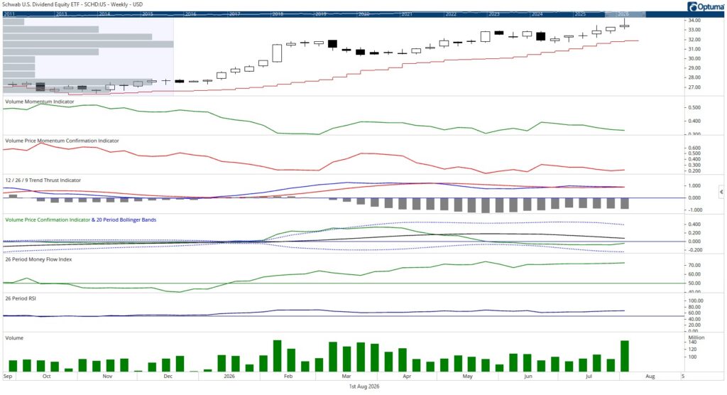
Task: Click the Mar label on the date axis
Action: point(346,376)
